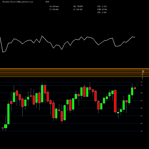Click the OL: 1.48 reading
The width and height of the screenshot is (149, 149).
(102, 13)
